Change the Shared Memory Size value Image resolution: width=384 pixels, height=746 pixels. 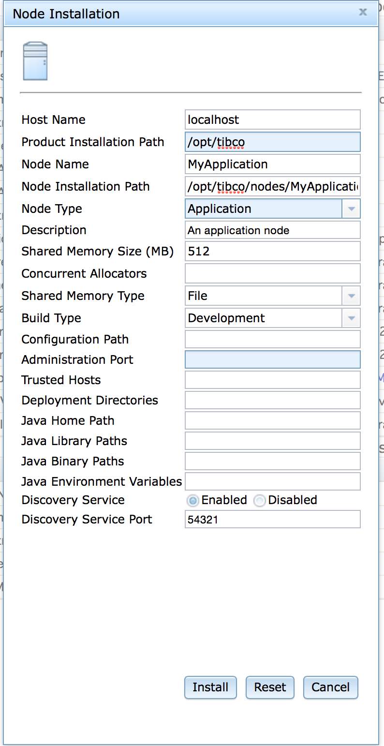pyautogui.click(x=272, y=251)
